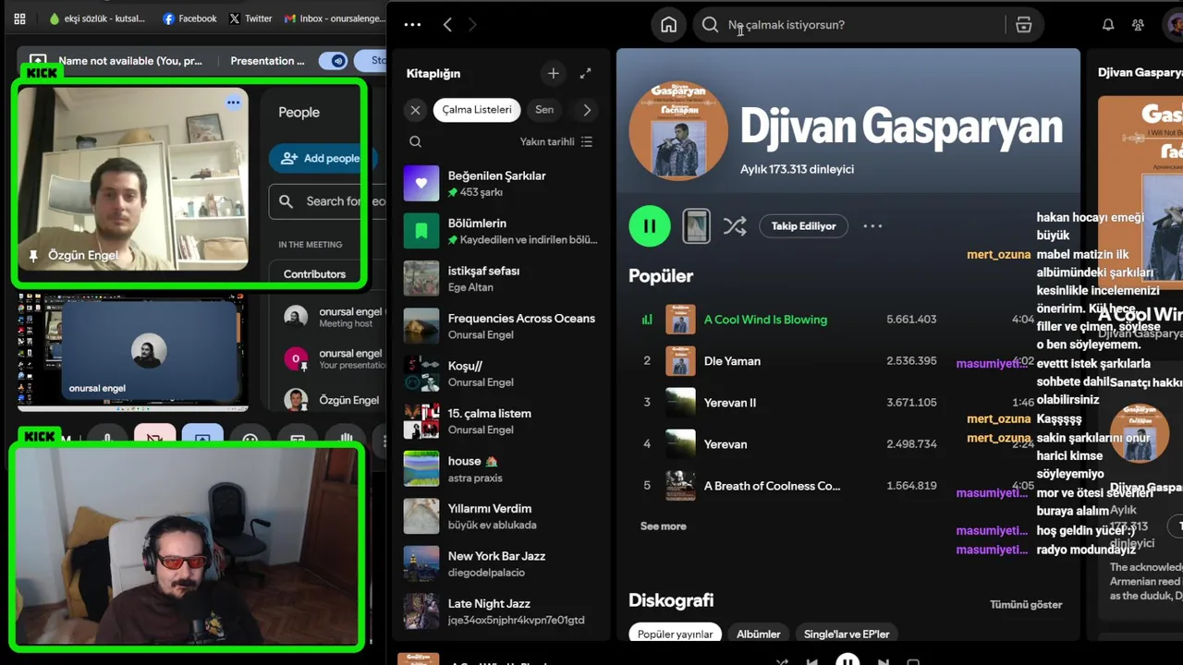Screen dimensions: 1183x665
Task: Open the Yıllarımı Verdim item
Action: [500, 516]
